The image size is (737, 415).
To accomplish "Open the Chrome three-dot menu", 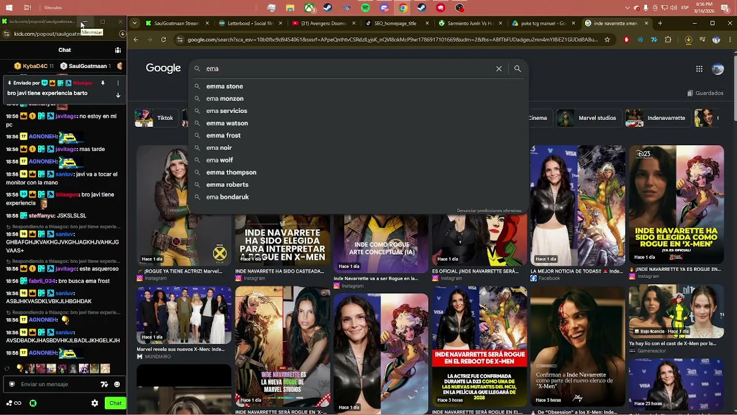I will 730,40.
